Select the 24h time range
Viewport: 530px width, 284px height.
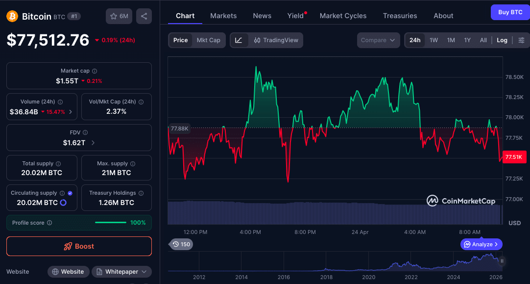point(415,40)
